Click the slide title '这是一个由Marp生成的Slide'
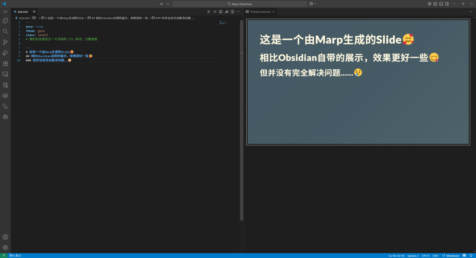Image resolution: width=476 pixels, height=258 pixels. coord(331,40)
